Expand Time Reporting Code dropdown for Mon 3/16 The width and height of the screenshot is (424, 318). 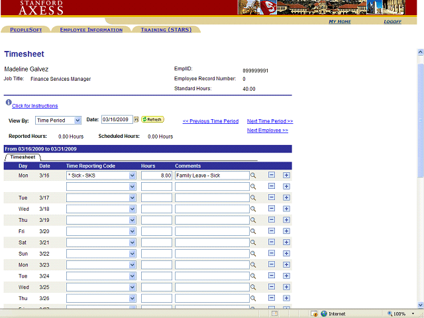pos(132,176)
